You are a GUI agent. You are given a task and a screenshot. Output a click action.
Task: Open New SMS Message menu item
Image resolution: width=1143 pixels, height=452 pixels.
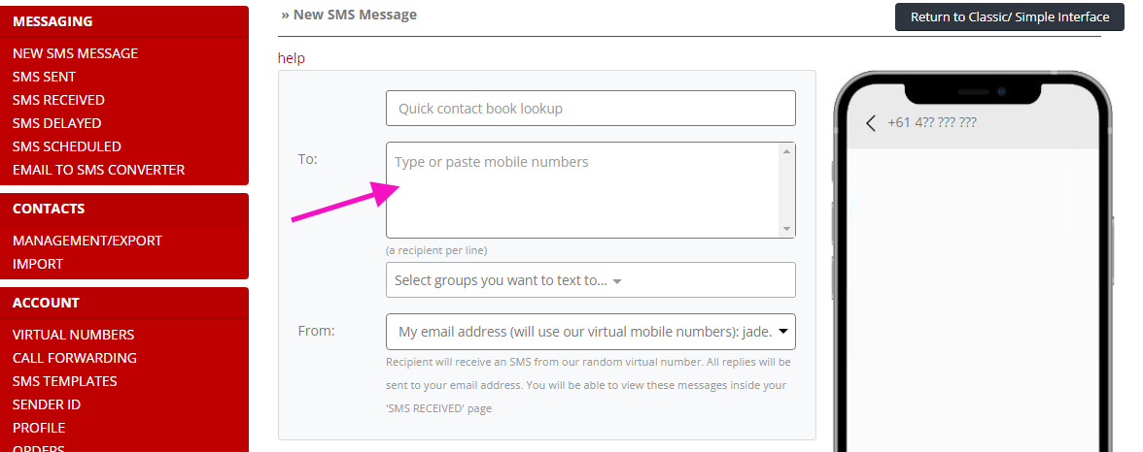(x=75, y=53)
